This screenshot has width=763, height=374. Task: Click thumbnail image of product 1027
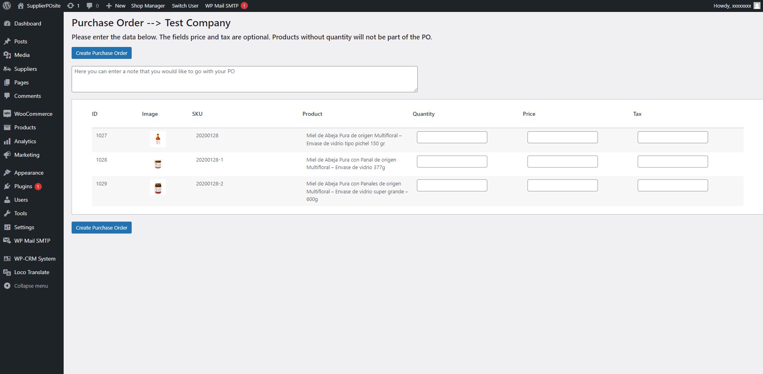(x=158, y=139)
